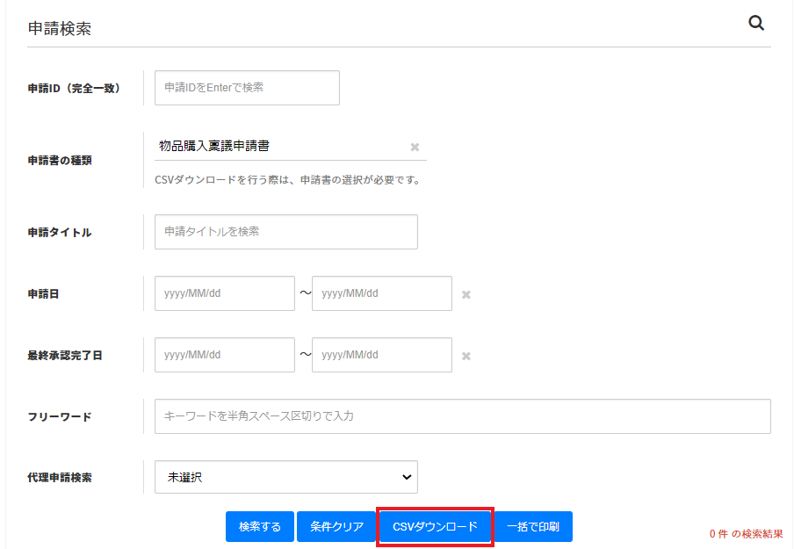Set the 申請日 start date field

click(x=225, y=293)
